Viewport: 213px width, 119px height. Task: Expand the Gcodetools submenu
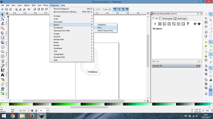point(72,28)
